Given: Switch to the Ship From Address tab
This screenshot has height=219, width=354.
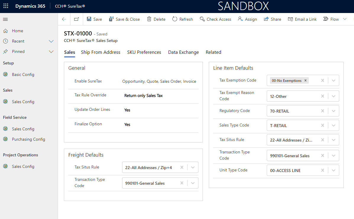Looking at the screenshot, I should click(101, 52).
